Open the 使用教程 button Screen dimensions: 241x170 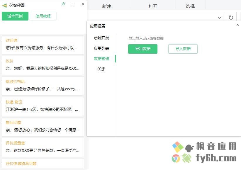tap(43, 16)
